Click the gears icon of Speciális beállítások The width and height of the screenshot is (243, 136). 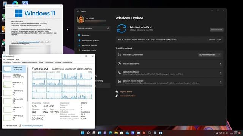coord(119,73)
